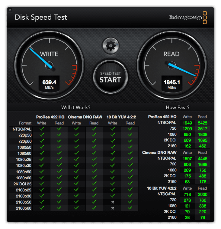Click the READ speed gauge
221x229 pixels.
coord(172,65)
